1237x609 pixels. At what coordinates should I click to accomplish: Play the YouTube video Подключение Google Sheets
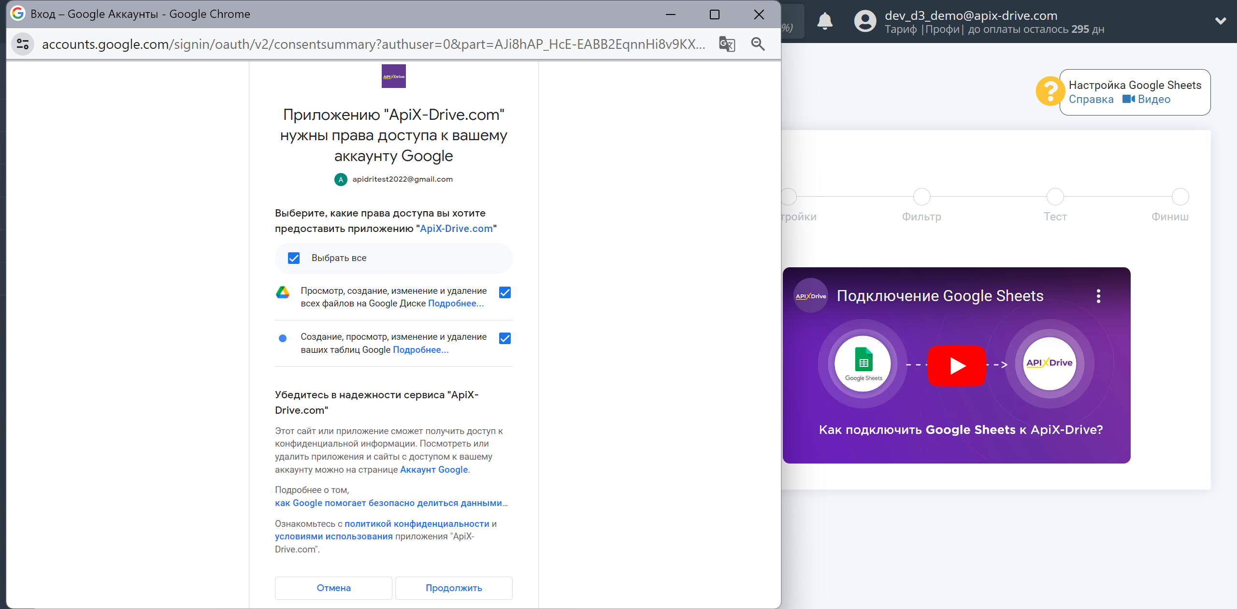point(957,365)
